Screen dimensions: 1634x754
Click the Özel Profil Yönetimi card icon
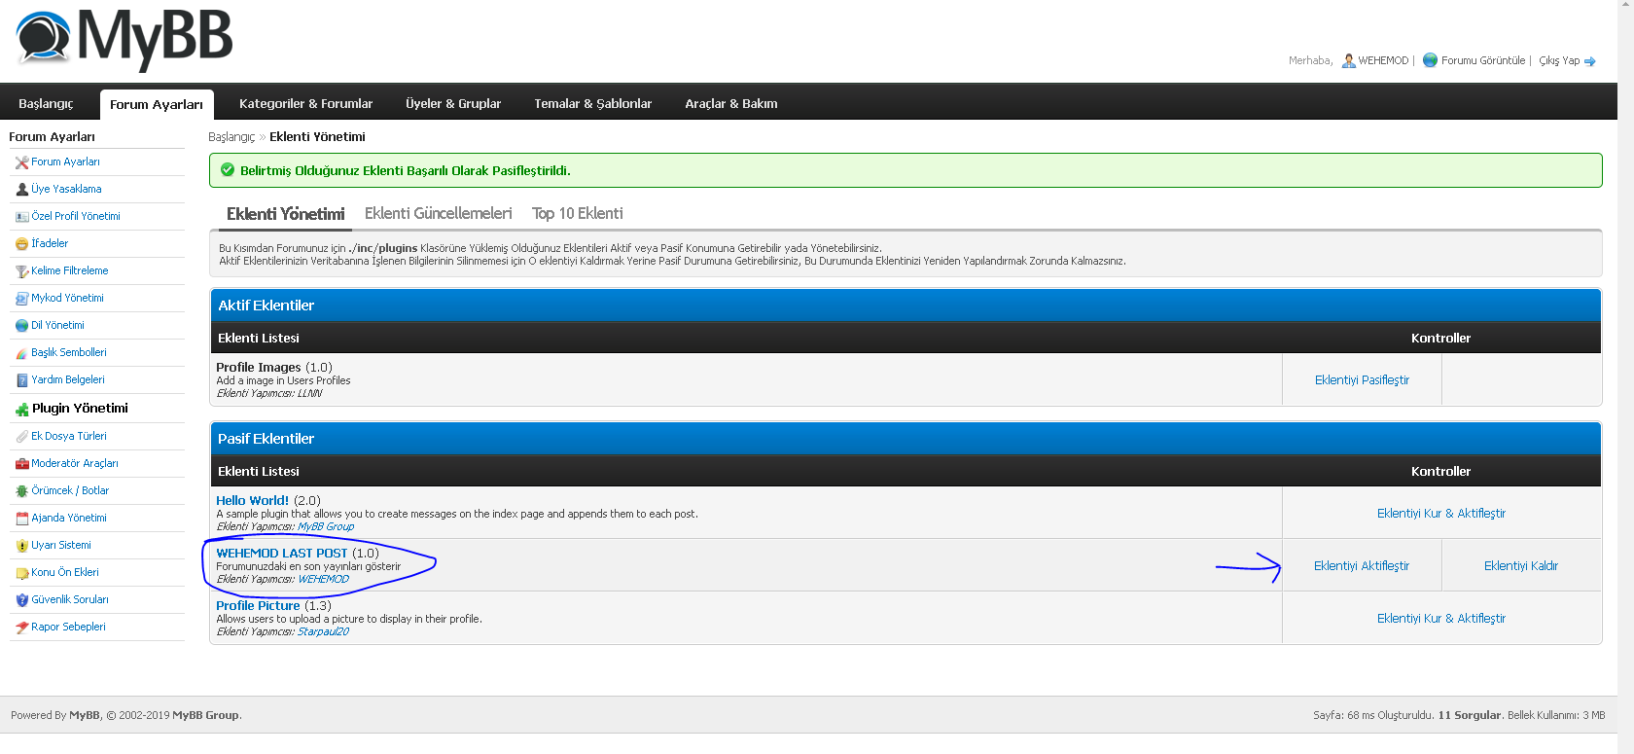(22, 217)
